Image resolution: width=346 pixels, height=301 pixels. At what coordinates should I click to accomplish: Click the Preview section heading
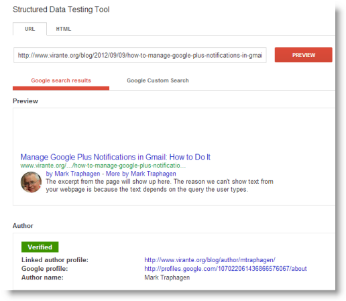click(x=25, y=101)
